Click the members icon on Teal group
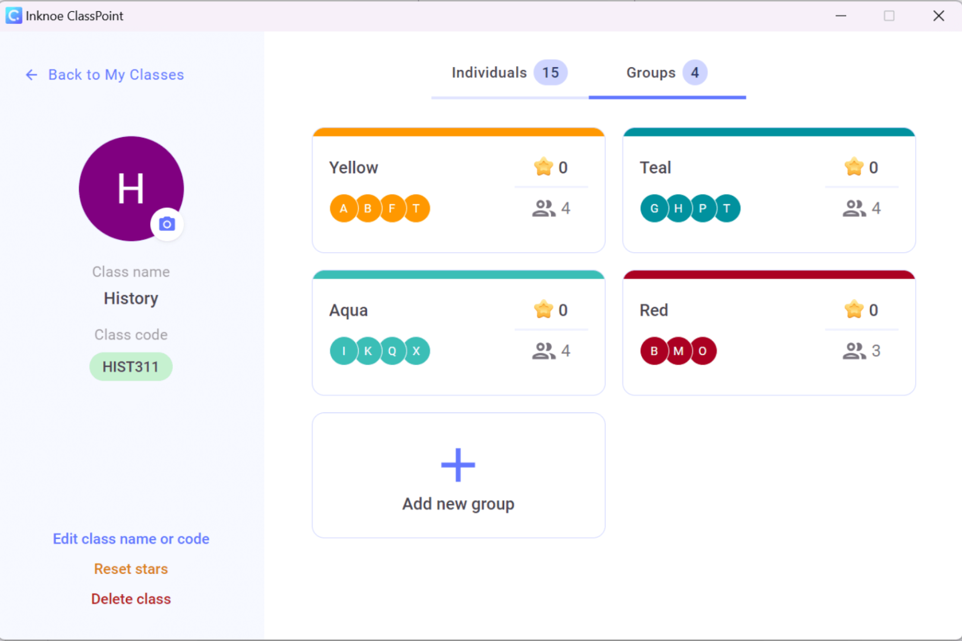962x641 pixels. click(x=855, y=208)
